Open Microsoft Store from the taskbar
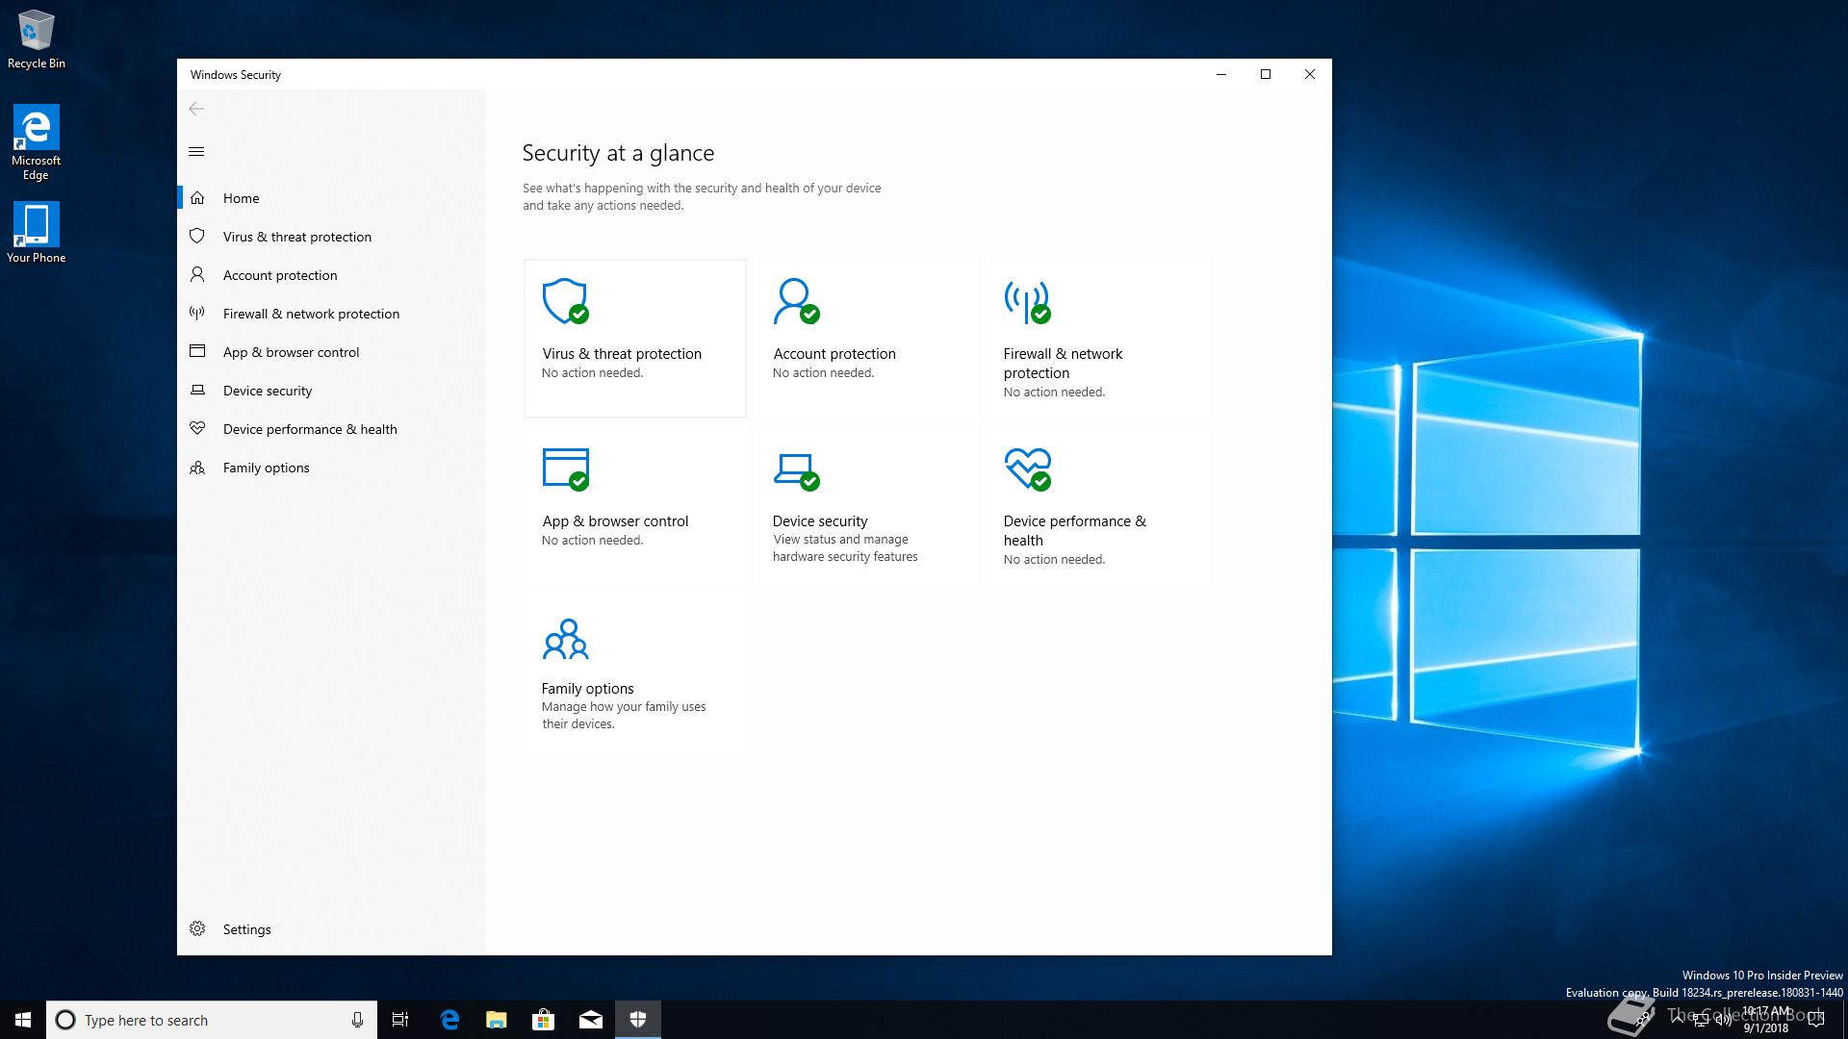Screen dimensions: 1848x1039 (543, 1020)
